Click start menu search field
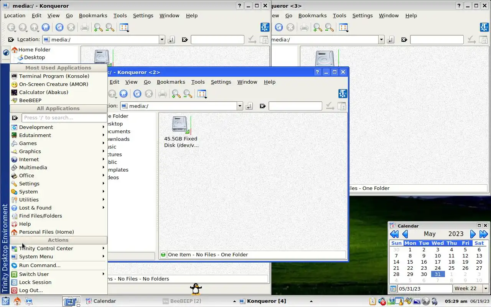 click(x=64, y=118)
